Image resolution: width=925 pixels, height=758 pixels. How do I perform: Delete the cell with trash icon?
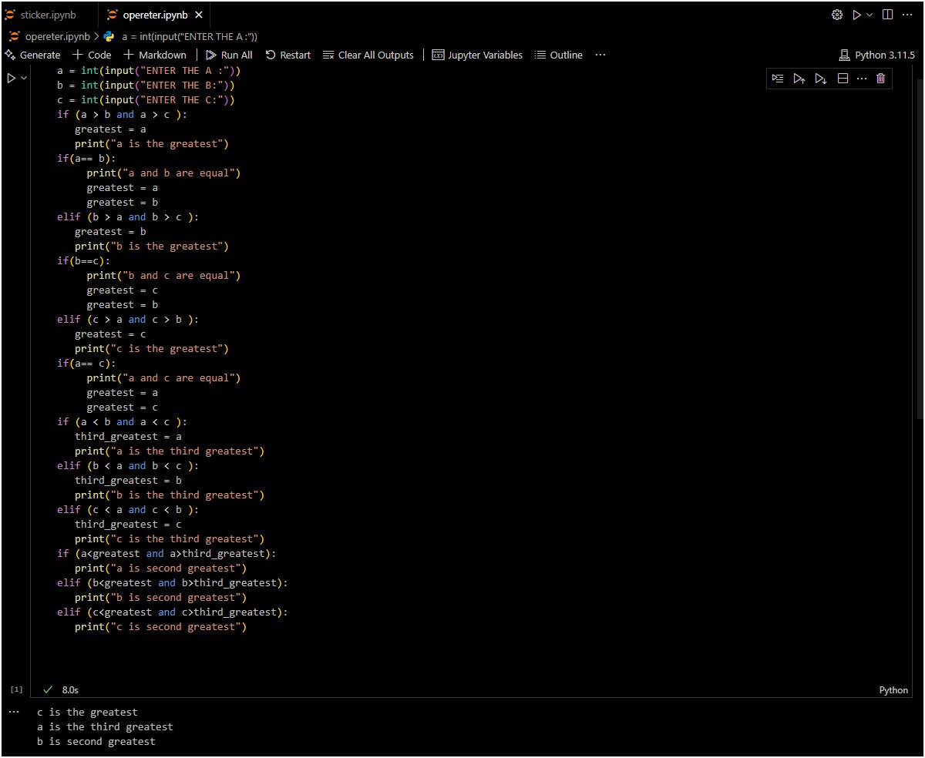(x=881, y=79)
